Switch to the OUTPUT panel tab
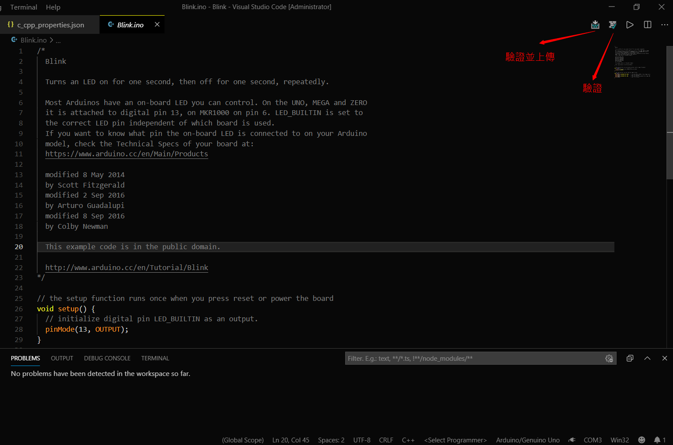673x445 pixels. click(x=62, y=358)
